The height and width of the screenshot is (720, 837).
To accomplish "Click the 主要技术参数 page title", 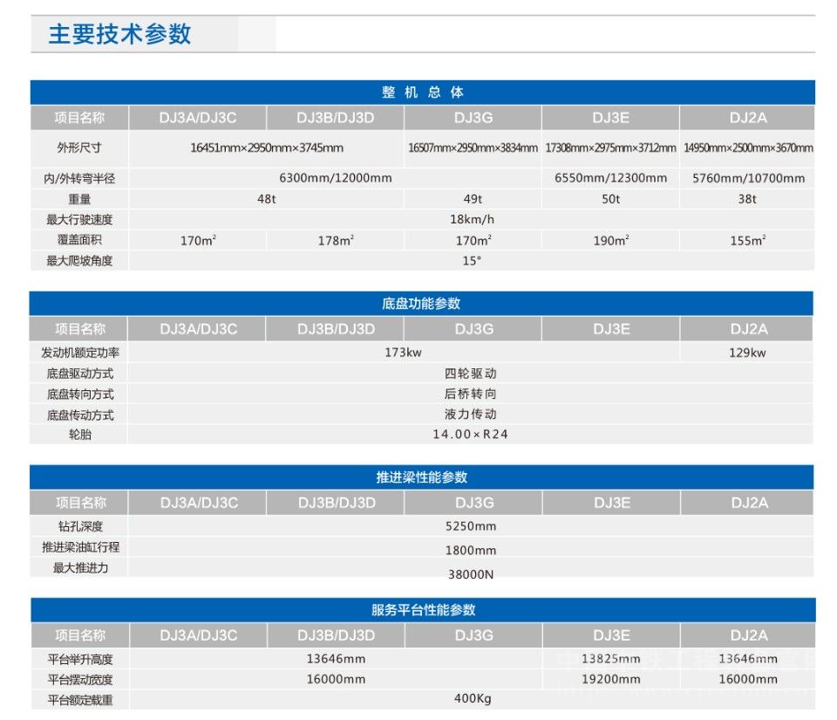I will pyautogui.click(x=119, y=34).
